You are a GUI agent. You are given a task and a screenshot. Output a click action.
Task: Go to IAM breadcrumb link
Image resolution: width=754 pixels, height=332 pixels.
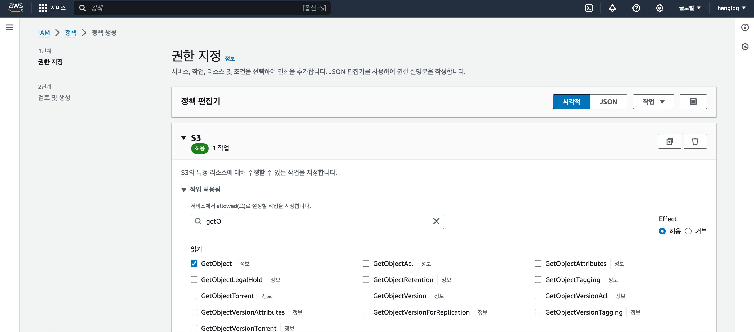click(44, 33)
